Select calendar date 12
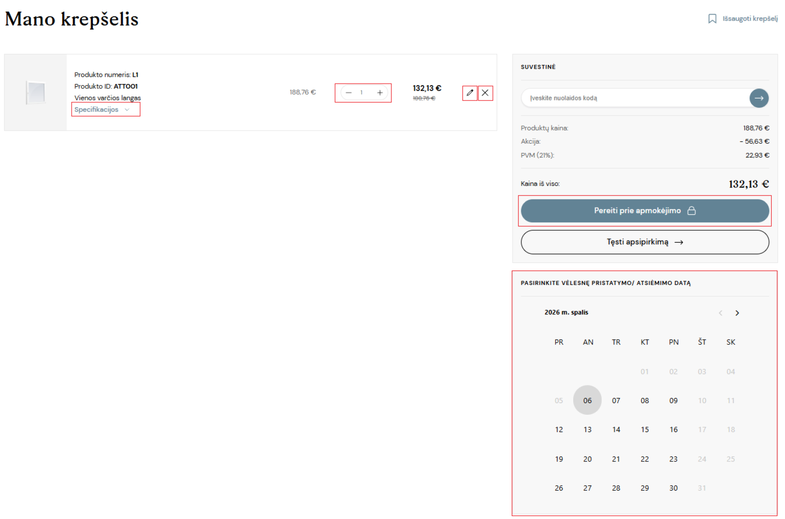785x519 pixels. pyautogui.click(x=559, y=430)
